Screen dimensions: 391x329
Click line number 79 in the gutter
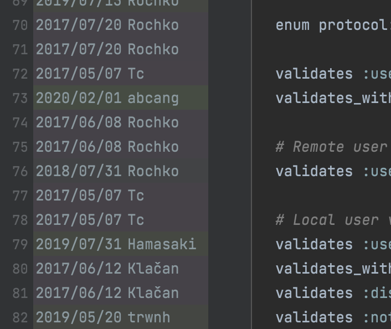20,244
